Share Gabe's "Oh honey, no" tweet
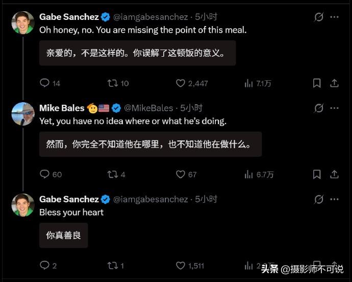The width and height of the screenshot is (352, 282). click(x=334, y=83)
